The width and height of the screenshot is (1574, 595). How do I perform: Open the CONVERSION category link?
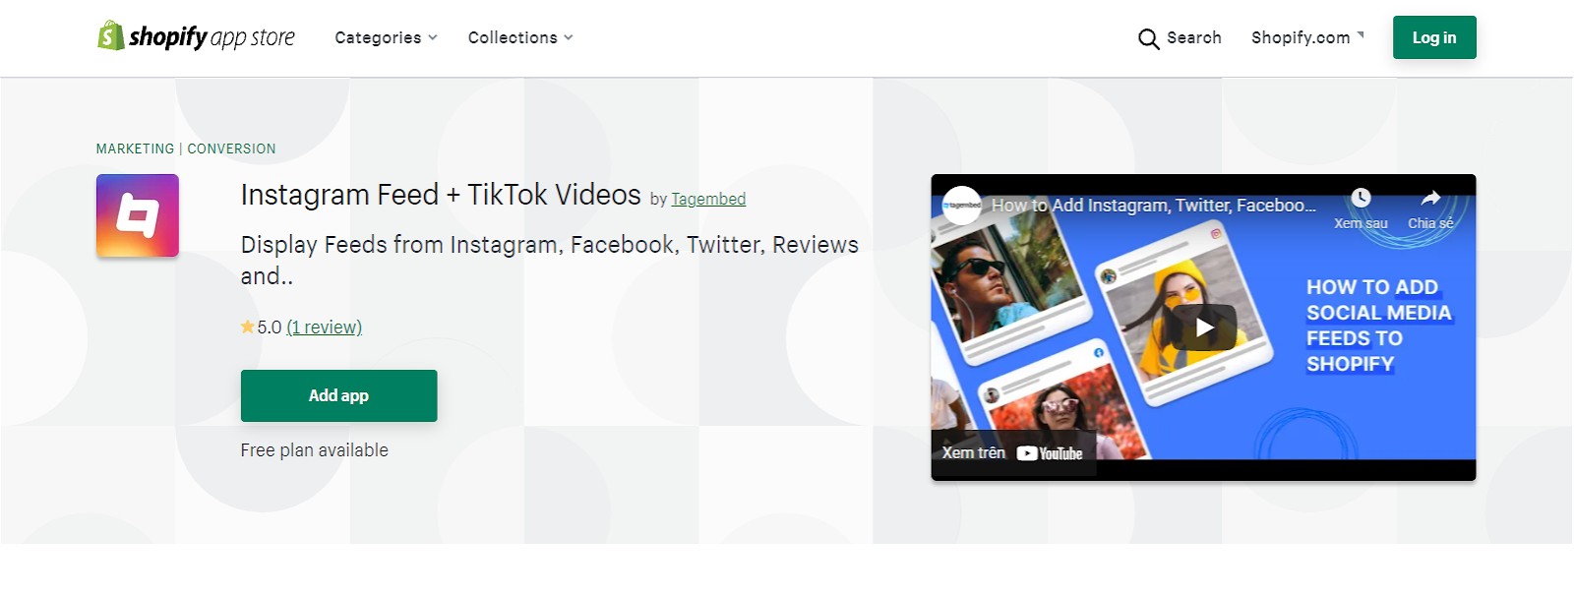[231, 149]
